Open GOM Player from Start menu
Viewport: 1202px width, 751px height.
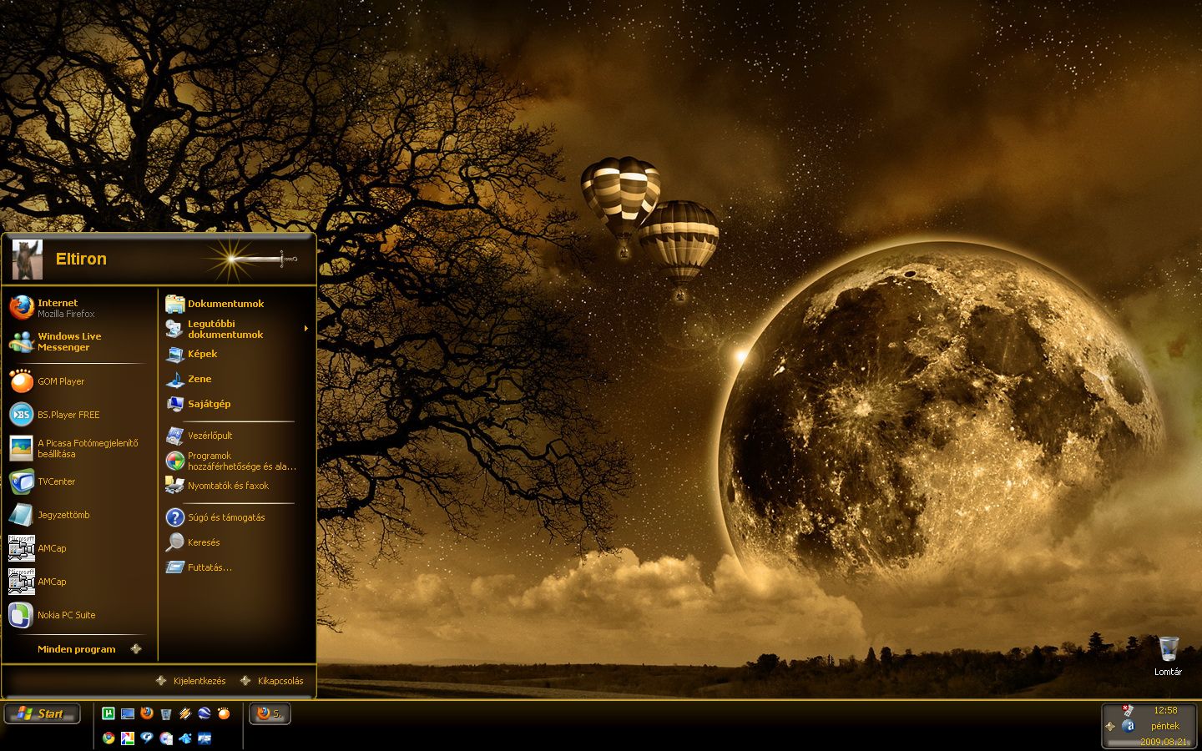(x=78, y=381)
